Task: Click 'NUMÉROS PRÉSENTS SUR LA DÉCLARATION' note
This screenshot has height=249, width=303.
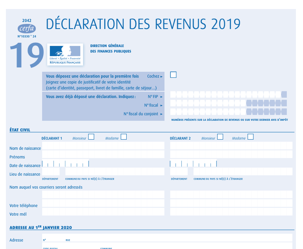Action: click(x=229, y=120)
